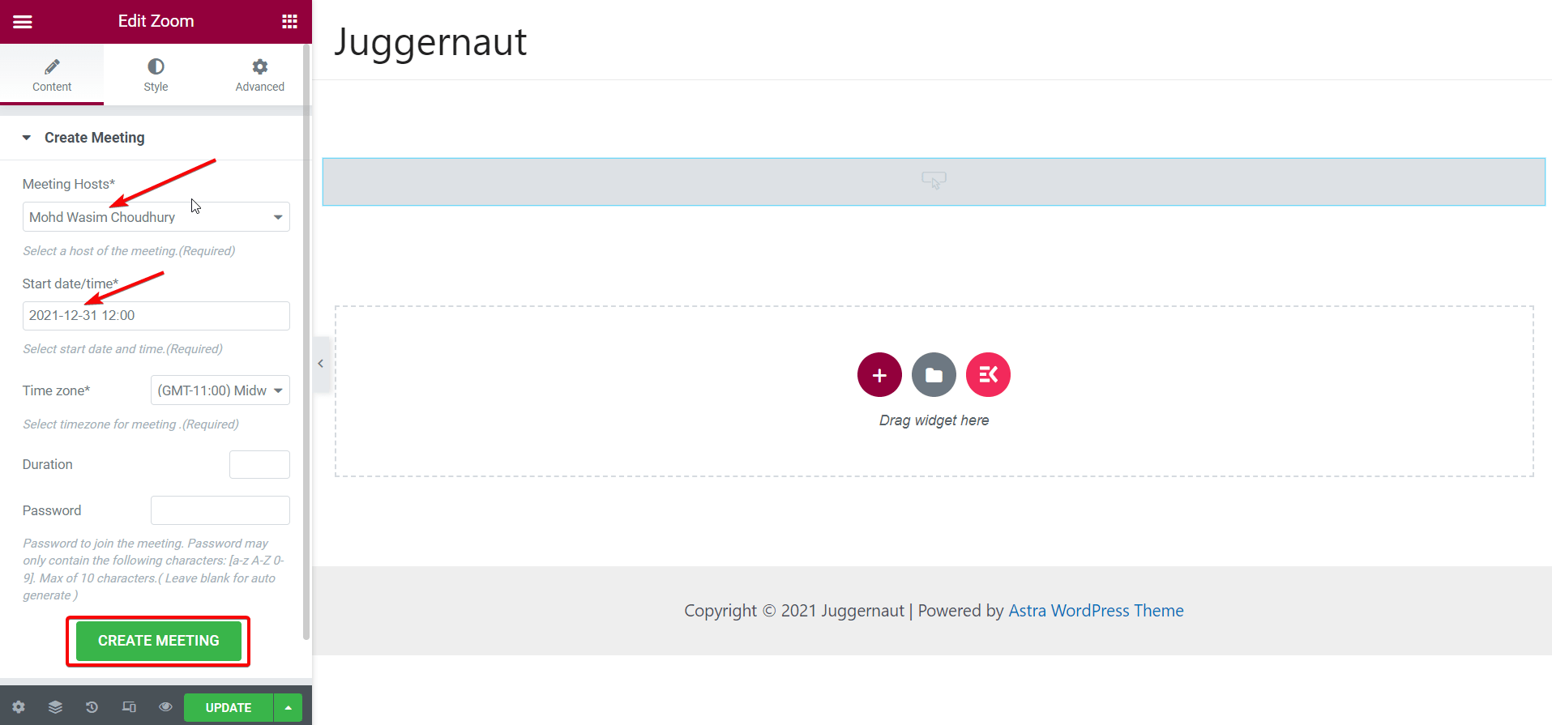Image resolution: width=1552 pixels, height=725 pixels.
Task: Open the ElementsKit templates icon
Action: (987, 374)
